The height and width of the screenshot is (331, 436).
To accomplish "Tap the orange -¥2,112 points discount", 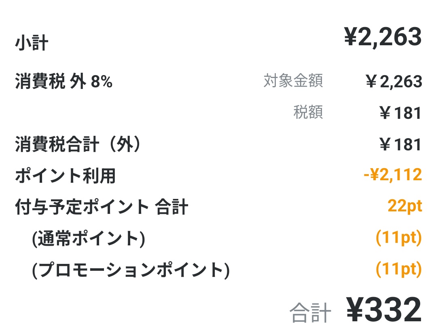I will (392, 175).
